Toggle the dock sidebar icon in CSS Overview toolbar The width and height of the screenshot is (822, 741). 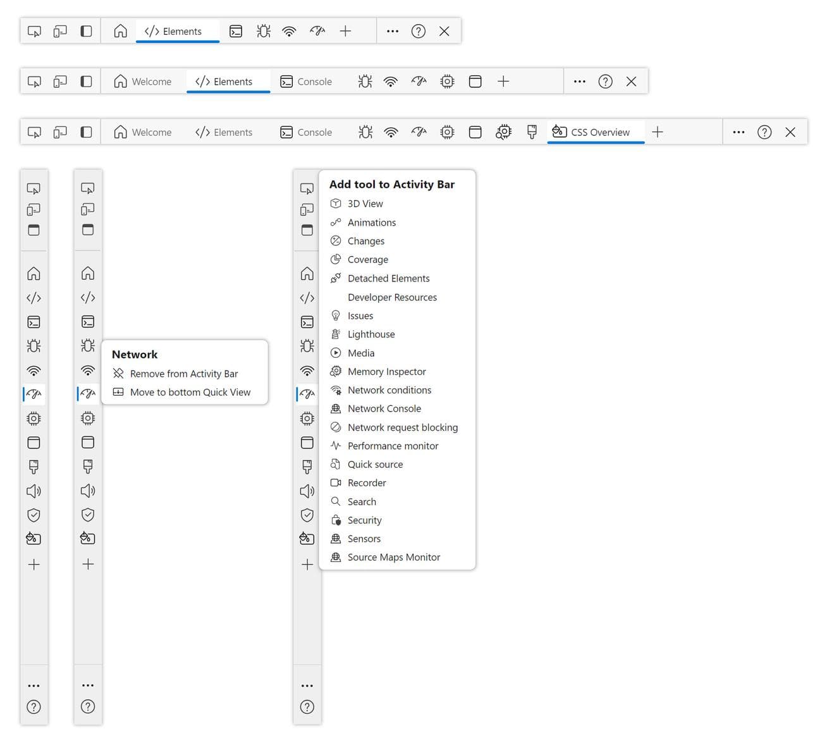(86, 132)
